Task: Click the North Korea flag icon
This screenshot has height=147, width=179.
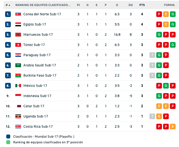Action: pos(18,14)
